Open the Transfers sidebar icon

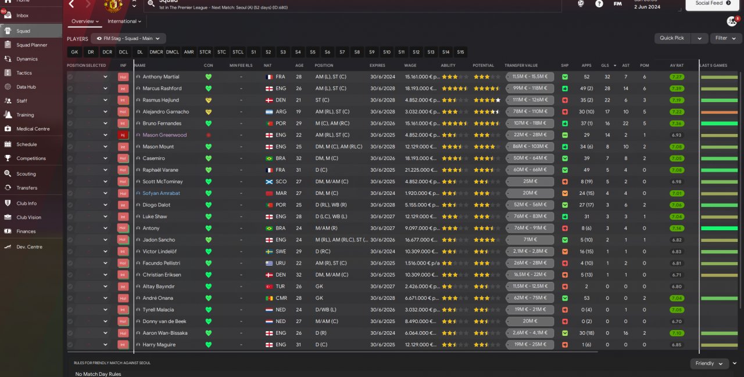pyautogui.click(x=8, y=188)
